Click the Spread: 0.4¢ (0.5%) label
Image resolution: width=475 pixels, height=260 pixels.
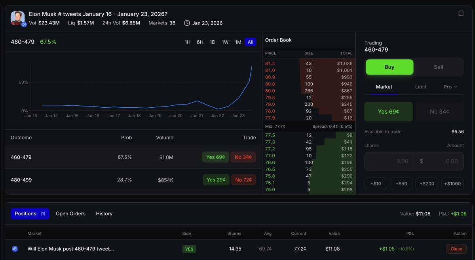pos(332,126)
